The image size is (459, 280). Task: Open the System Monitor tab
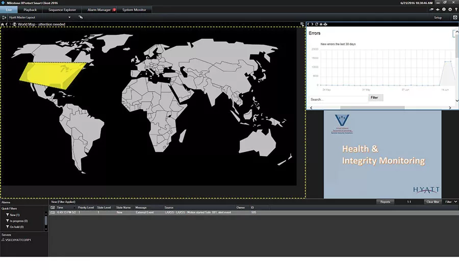coord(134,10)
